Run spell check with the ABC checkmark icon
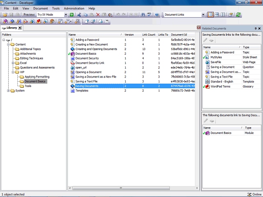This screenshot has width=263, height=197. (149, 15)
